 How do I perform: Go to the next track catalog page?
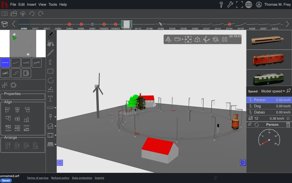click(x=287, y=24)
